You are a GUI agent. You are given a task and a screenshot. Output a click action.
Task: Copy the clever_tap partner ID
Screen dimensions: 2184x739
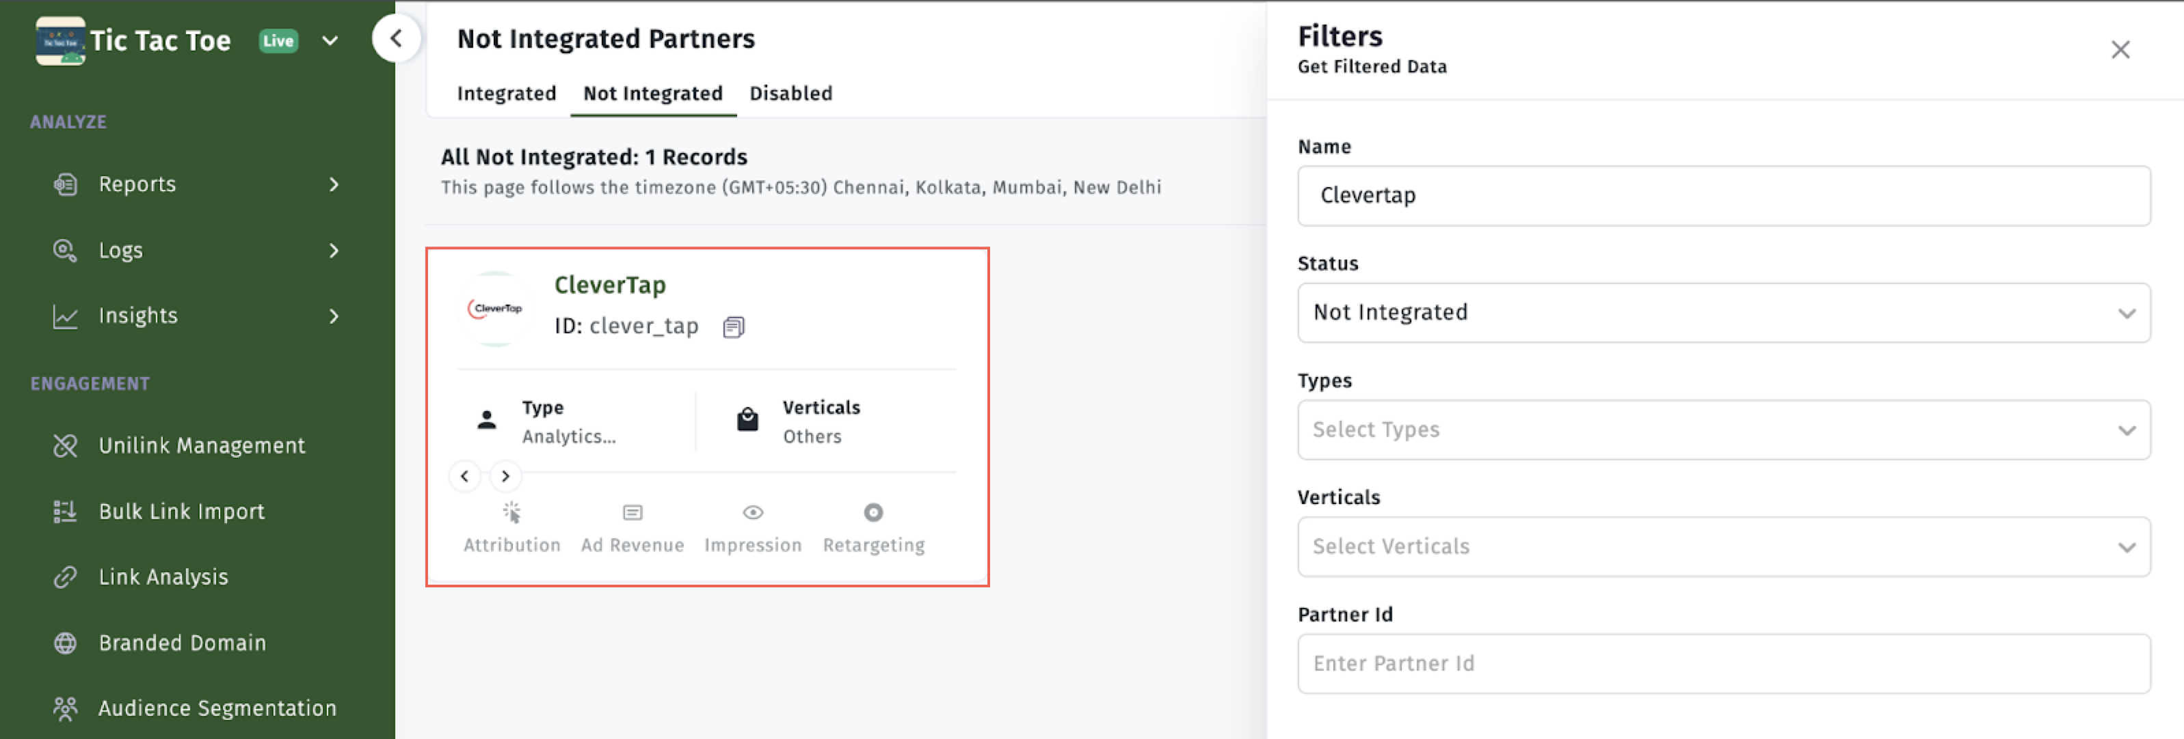[x=734, y=326]
